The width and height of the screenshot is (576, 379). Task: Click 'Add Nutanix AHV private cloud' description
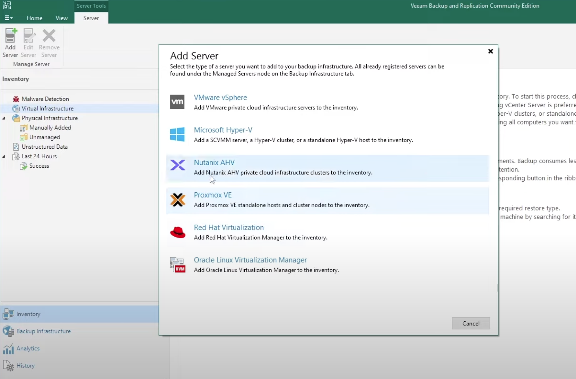[x=283, y=173]
